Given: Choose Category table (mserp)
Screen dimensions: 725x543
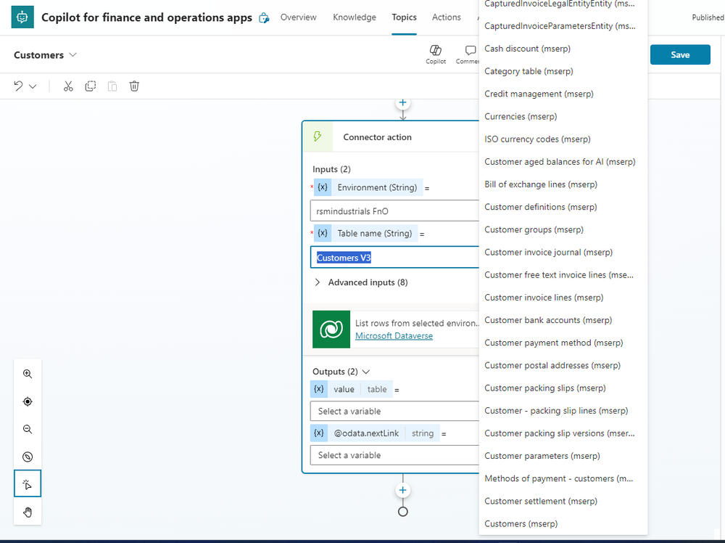Looking at the screenshot, I should (563, 71).
